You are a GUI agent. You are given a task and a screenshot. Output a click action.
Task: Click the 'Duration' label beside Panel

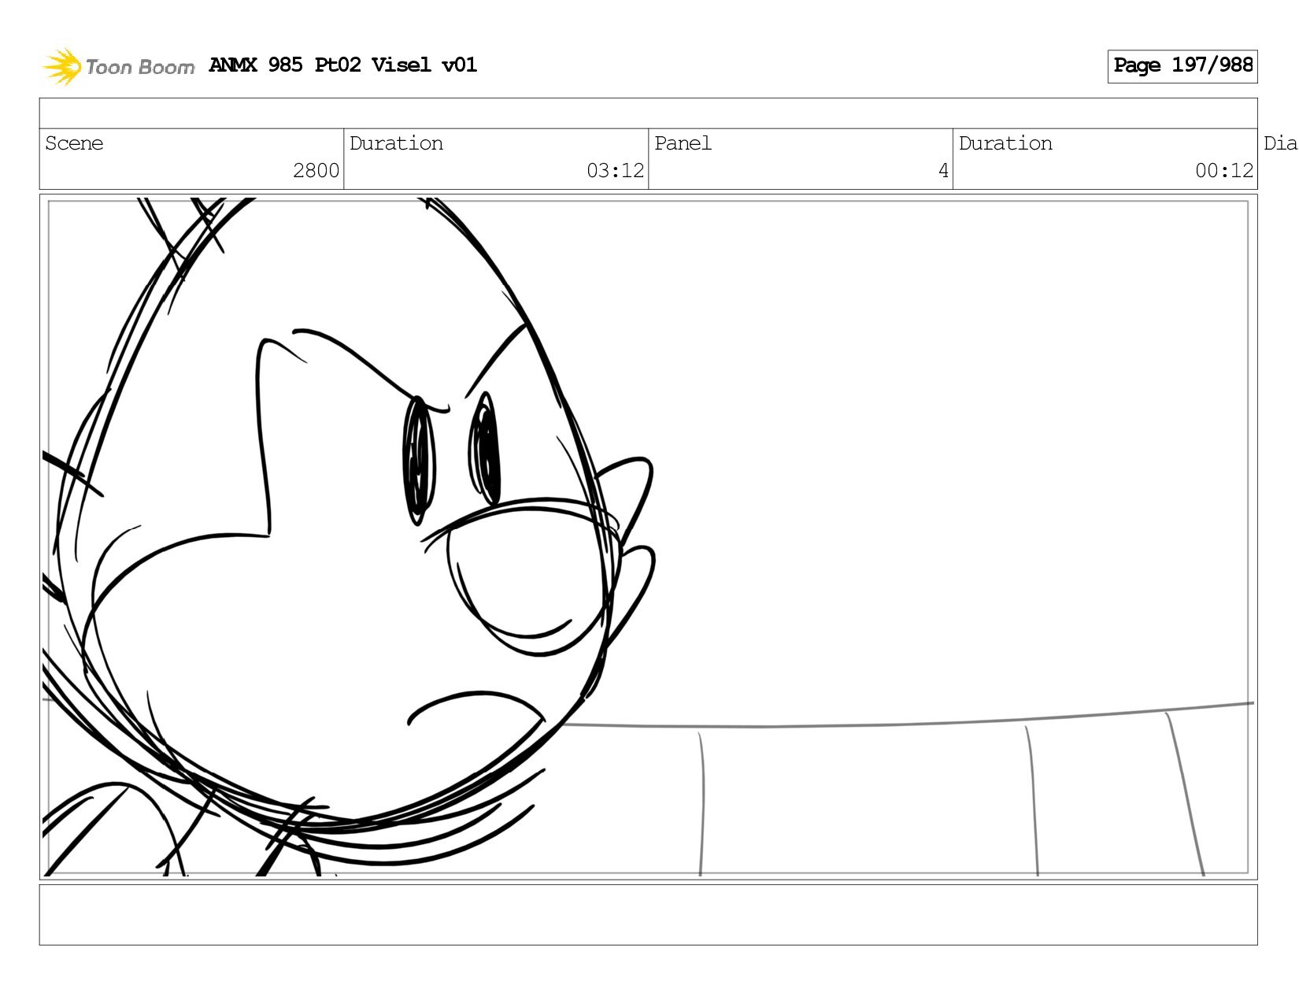(1005, 143)
